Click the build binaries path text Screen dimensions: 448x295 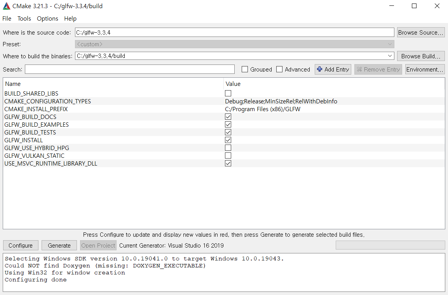101,56
